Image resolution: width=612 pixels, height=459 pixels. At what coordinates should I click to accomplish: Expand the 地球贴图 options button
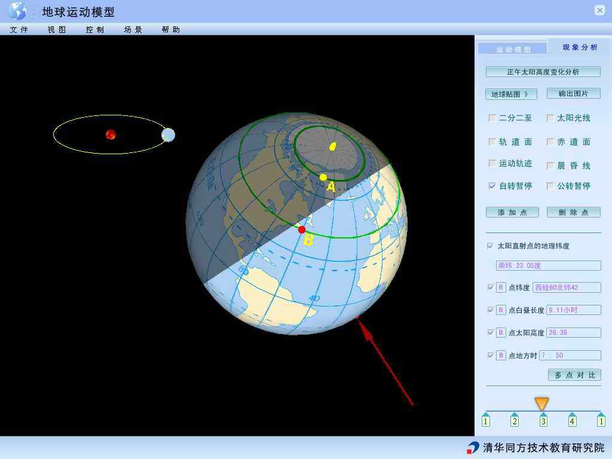[x=511, y=94]
